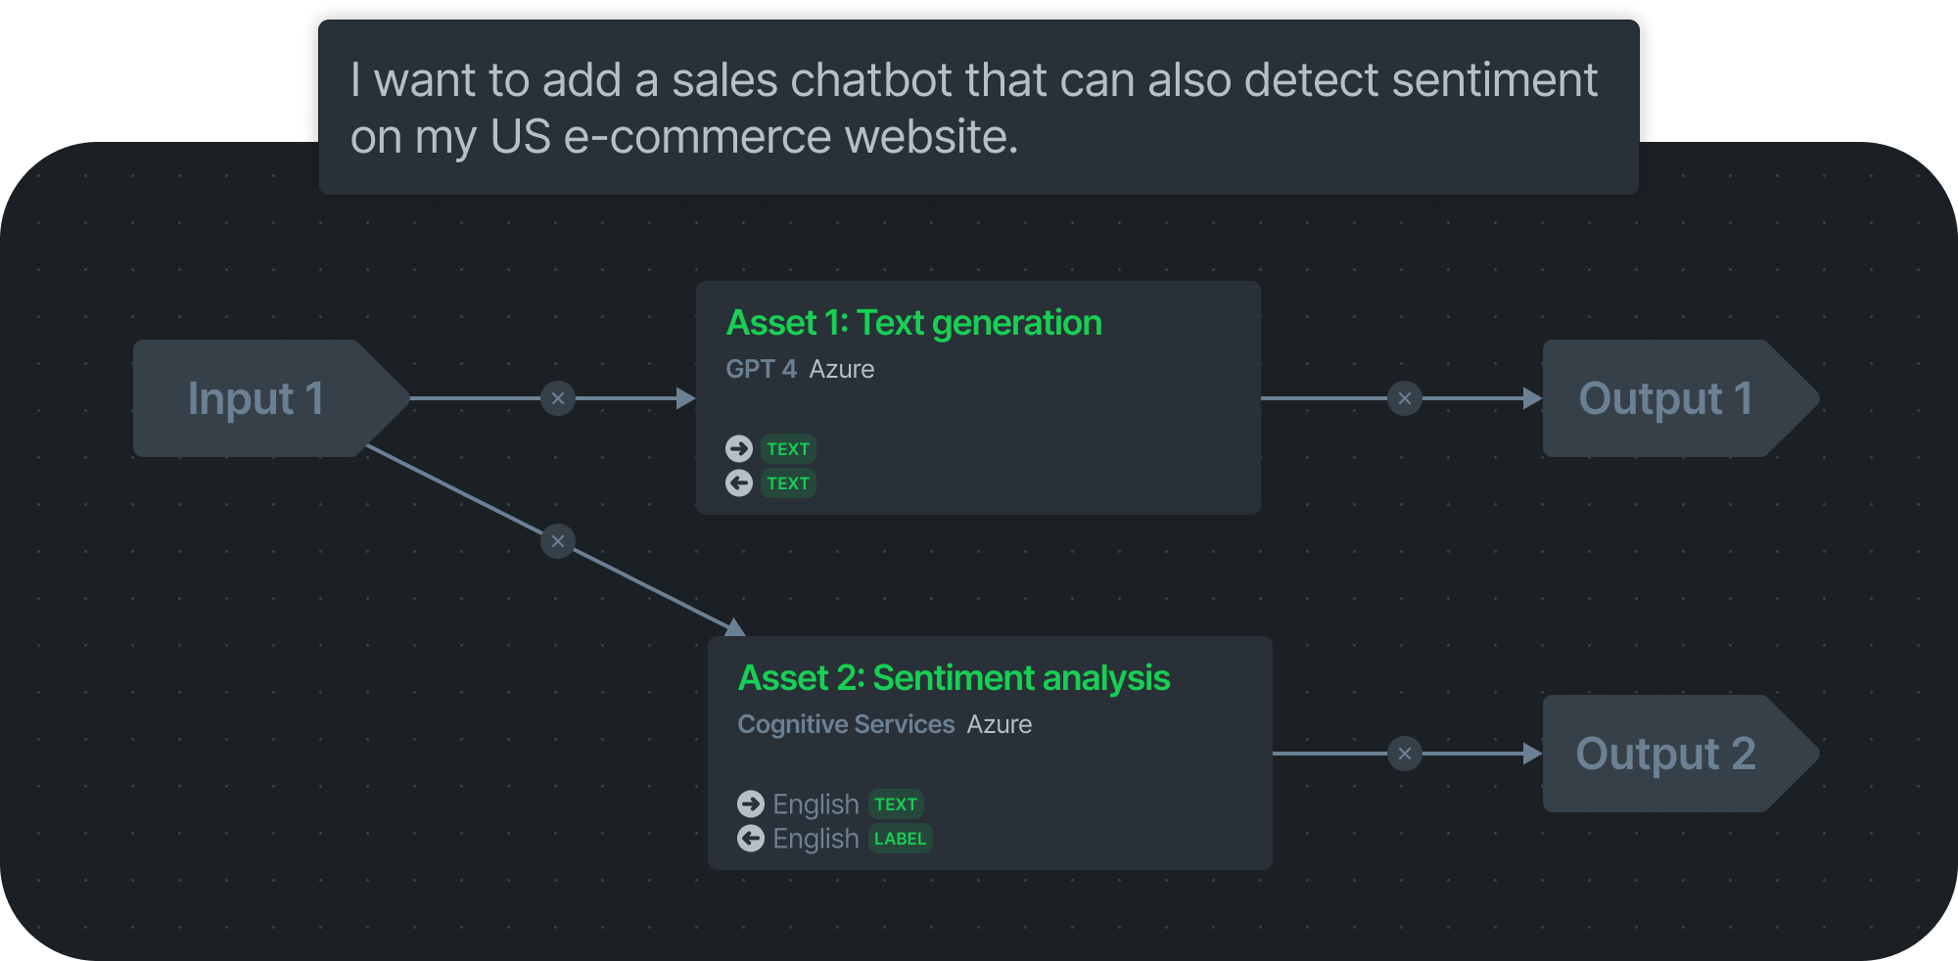Click the TEXT input badge on Asset 2
This screenshot has width=1958, height=961.
(x=896, y=804)
